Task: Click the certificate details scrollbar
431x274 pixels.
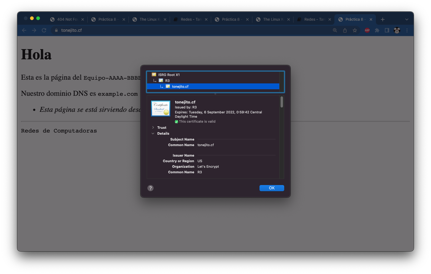Action: [281, 103]
